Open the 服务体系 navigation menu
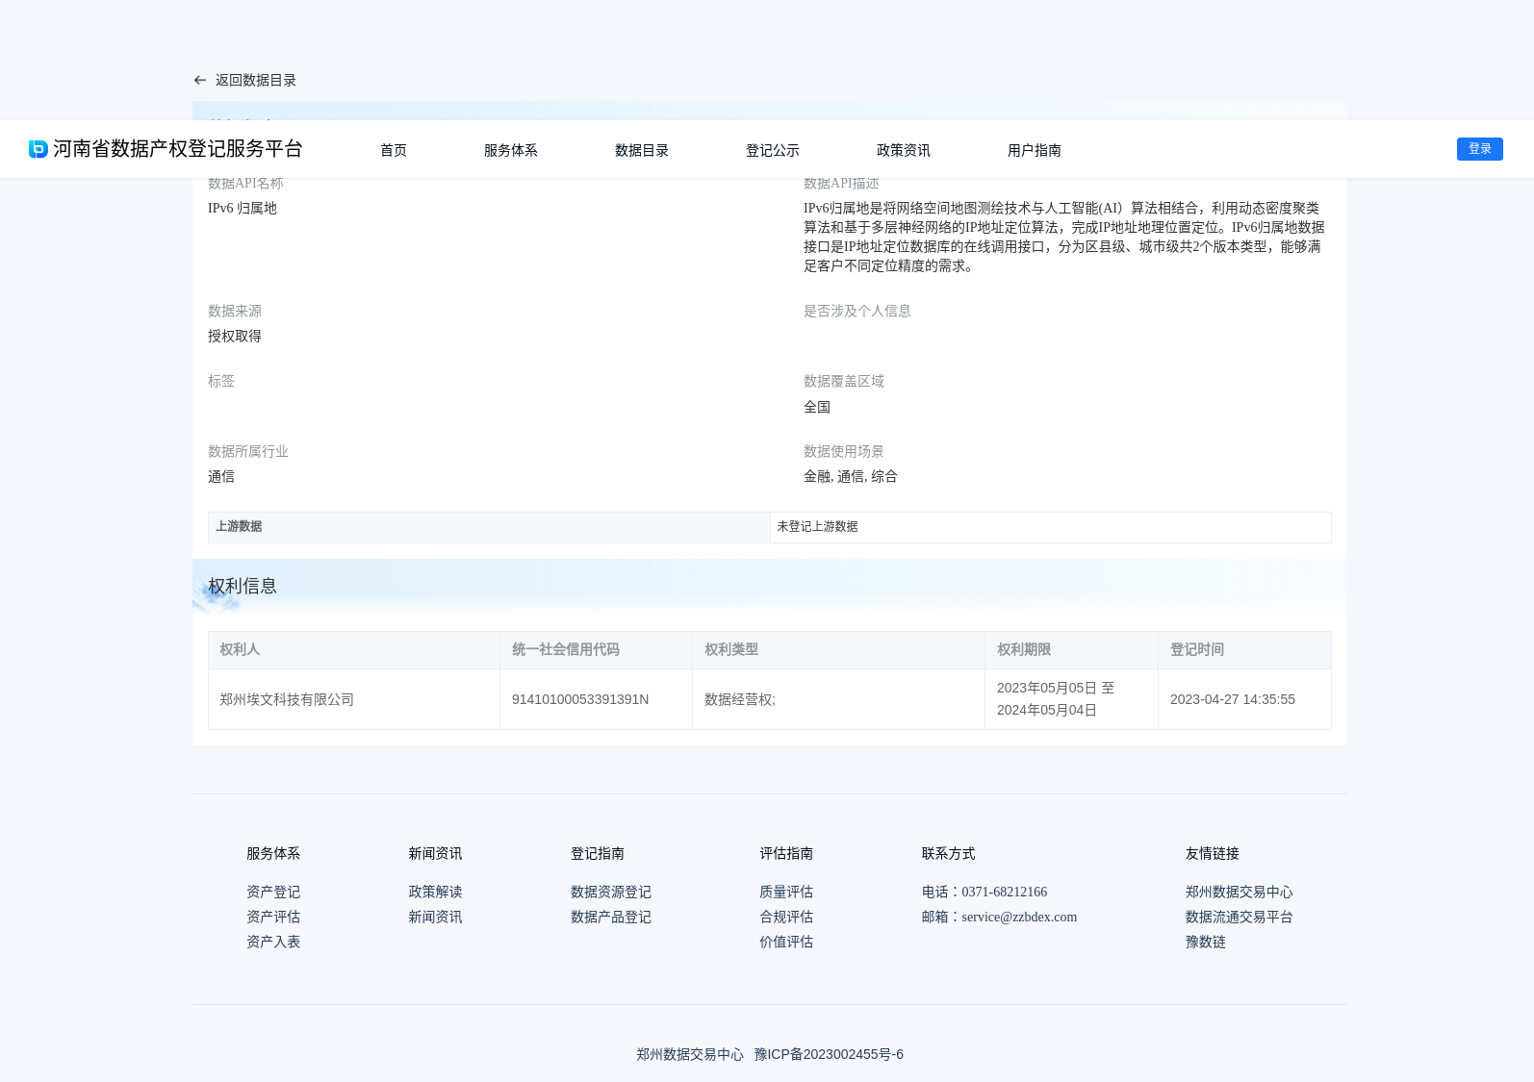Image resolution: width=1534 pixels, height=1082 pixels. 511,150
